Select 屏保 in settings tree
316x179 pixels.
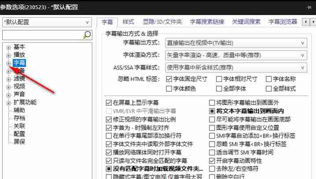click(x=19, y=142)
